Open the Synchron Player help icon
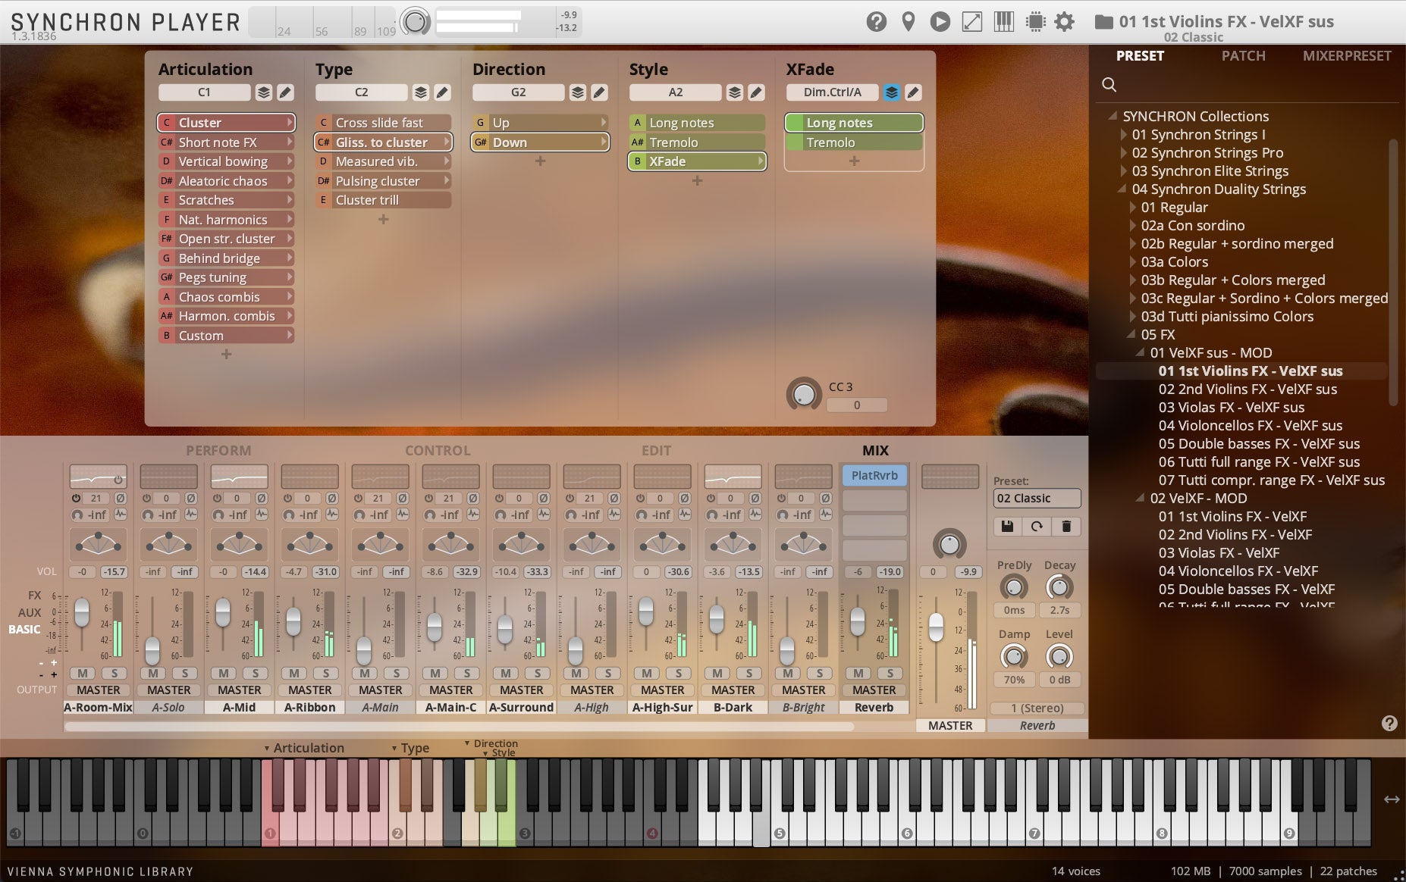The height and width of the screenshot is (882, 1406). point(878,21)
